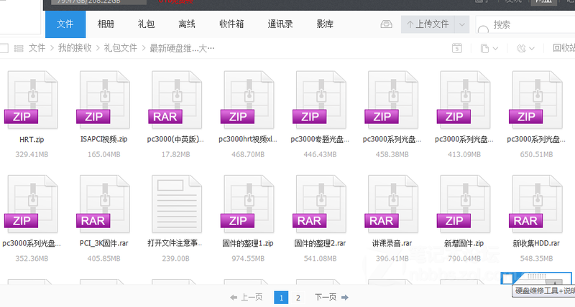Click the 446.43MB size label
This screenshot has height=307, width=575.
(320, 155)
